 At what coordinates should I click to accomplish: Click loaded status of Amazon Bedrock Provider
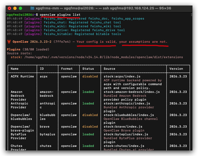pyautogui.click(x=88, y=92)
